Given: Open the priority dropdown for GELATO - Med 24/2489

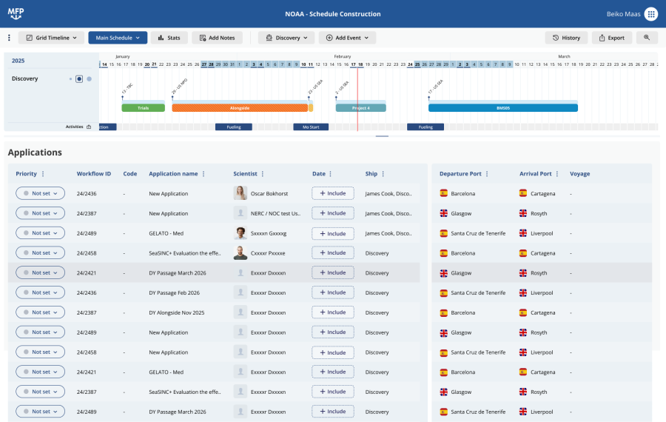Looking at the screenshot, I should 41,233.
